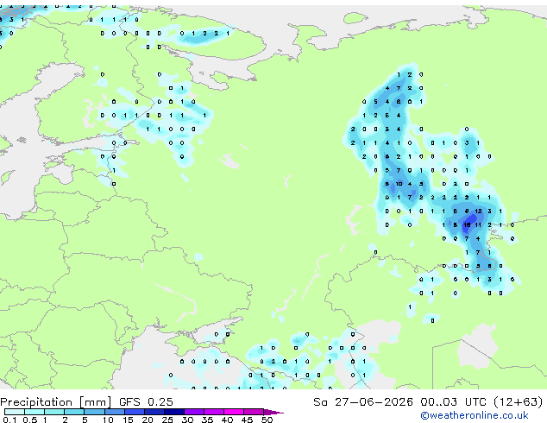This screenshot has width=547, height=423.
Task: Click the '16' precipitation value on map
Action: click(467, 225)
